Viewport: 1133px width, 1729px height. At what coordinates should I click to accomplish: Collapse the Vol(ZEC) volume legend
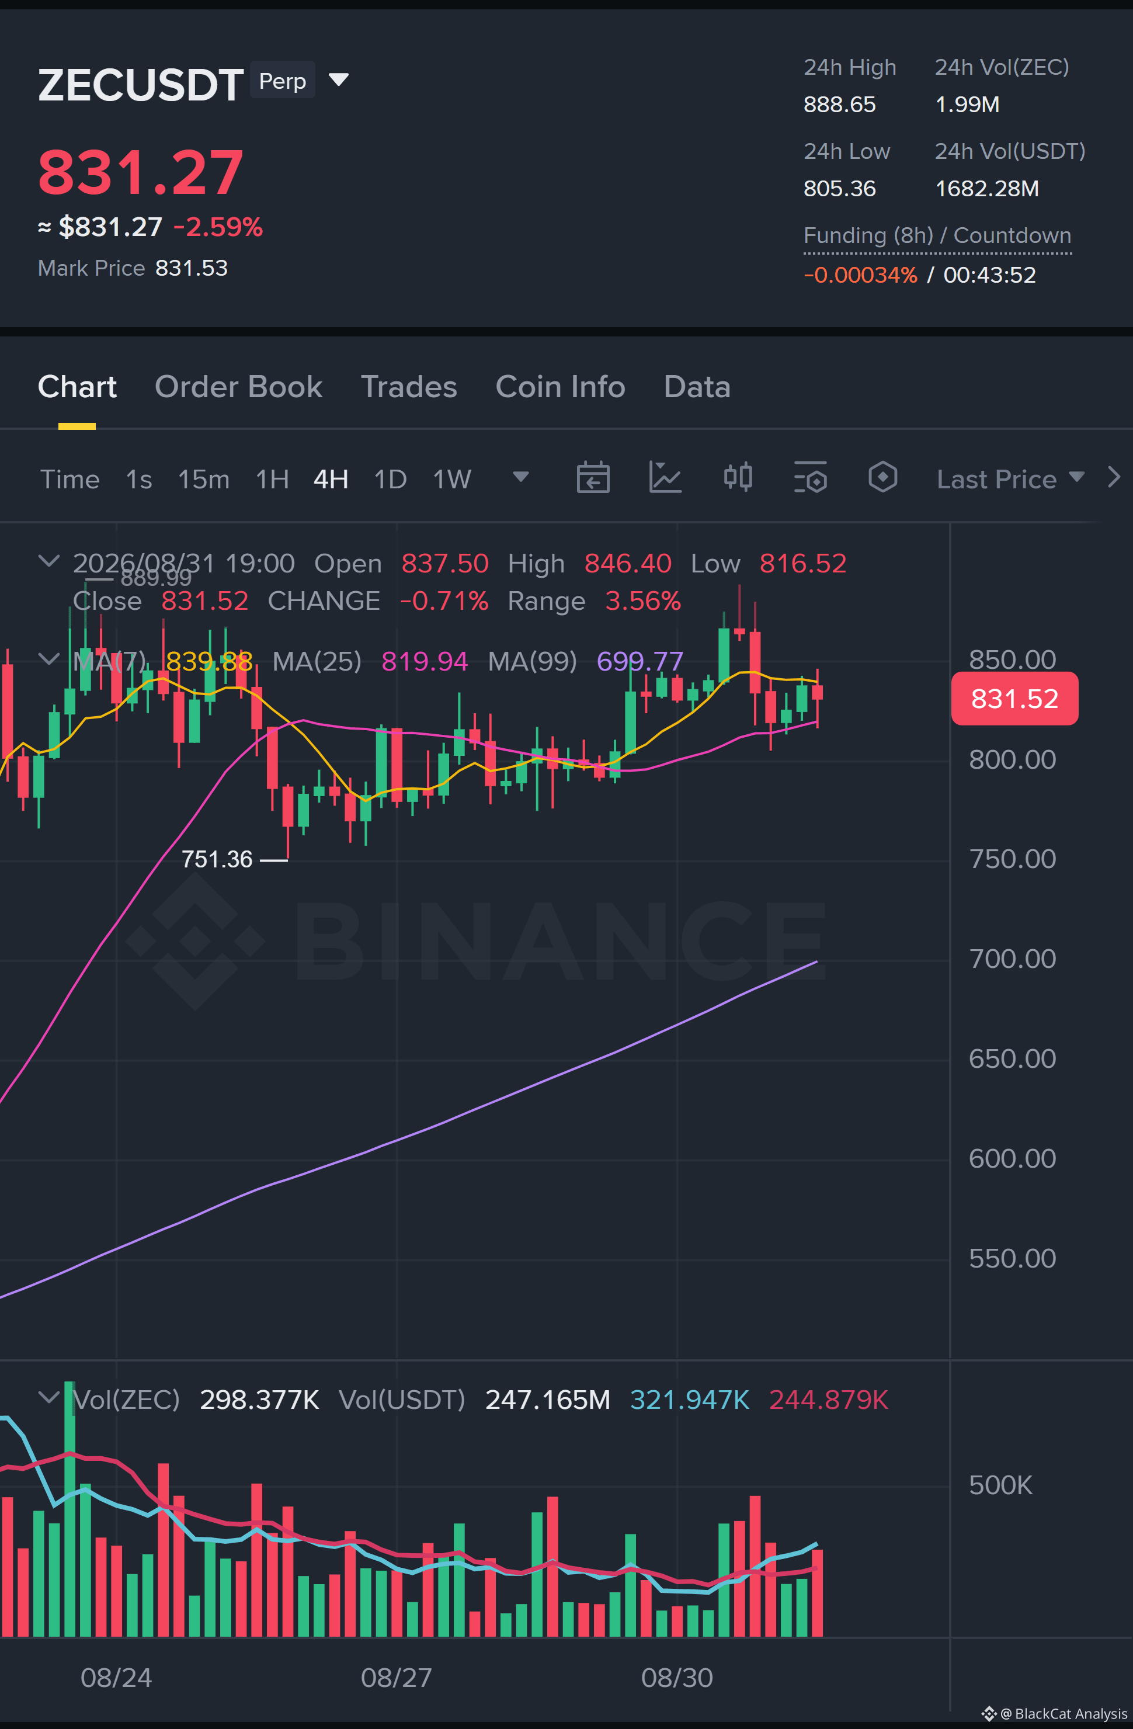point(48,1398)
